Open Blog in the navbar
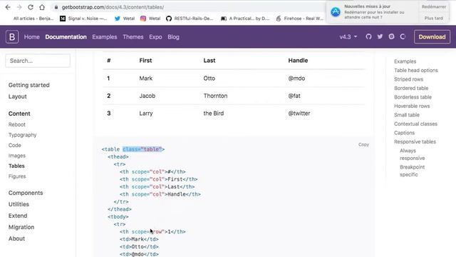 click(x=173, y=37)
